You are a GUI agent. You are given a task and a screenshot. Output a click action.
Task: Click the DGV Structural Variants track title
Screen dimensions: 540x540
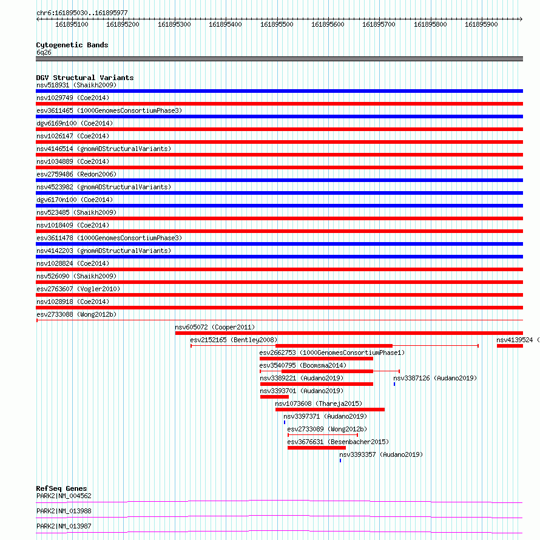point(85,78)
